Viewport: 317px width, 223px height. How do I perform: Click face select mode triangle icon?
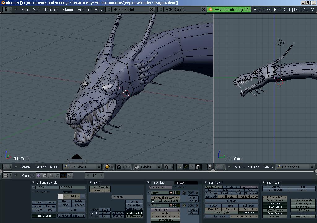[192, 167]
